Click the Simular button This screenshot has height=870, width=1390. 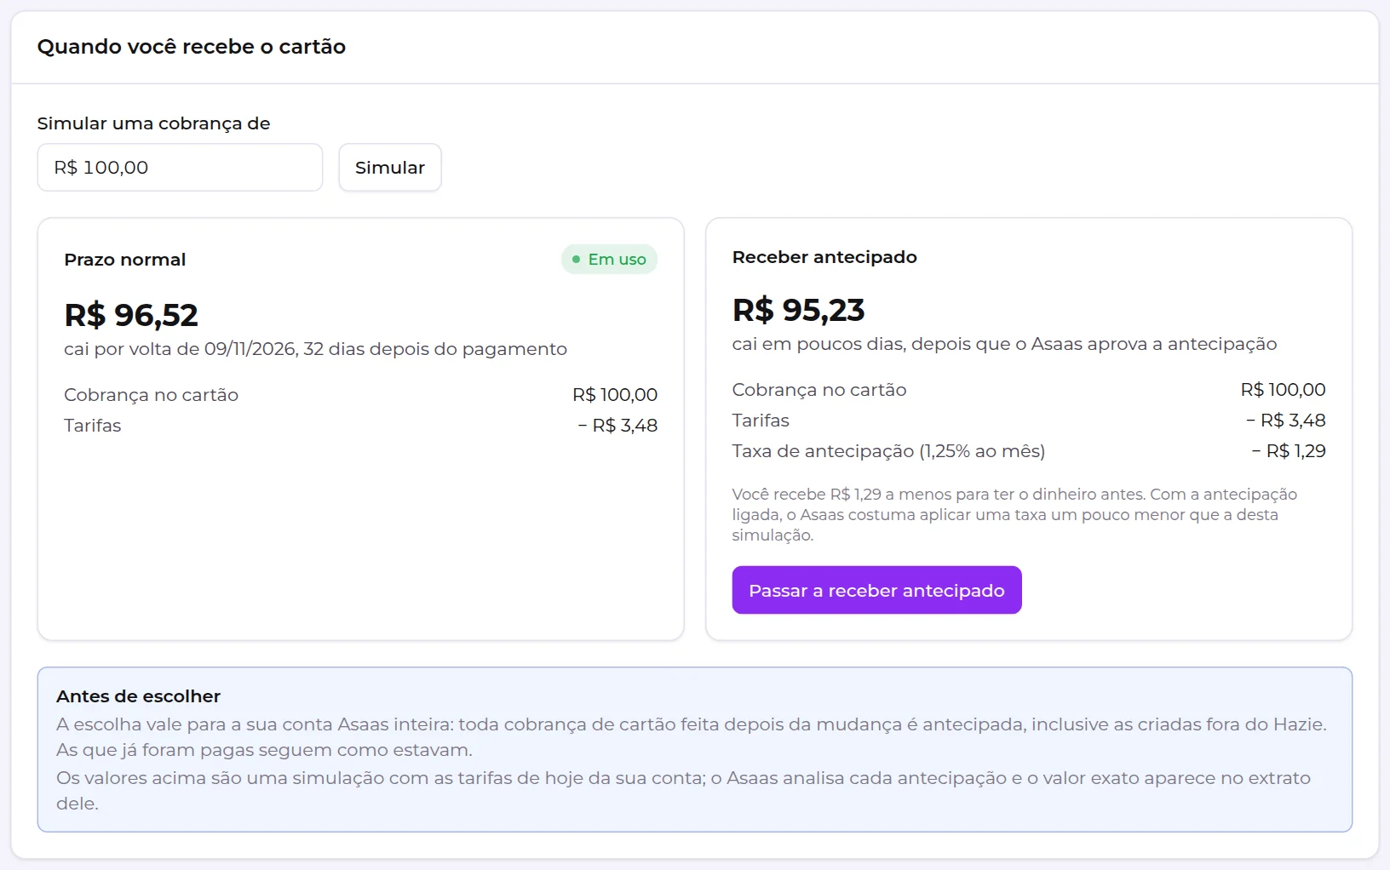(x=390, y=168)
